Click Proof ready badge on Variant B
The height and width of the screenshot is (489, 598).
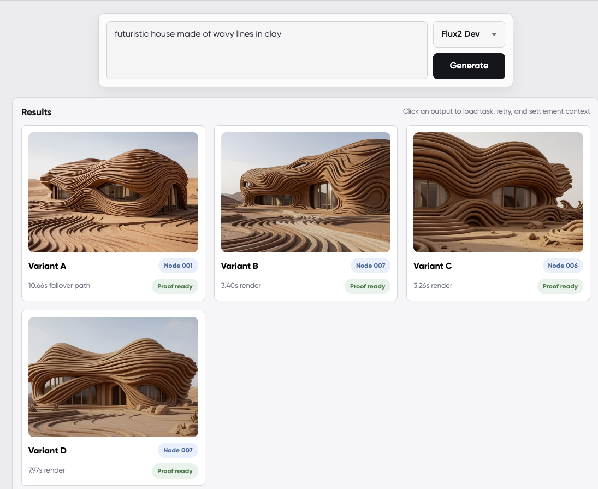coord(368,286)
